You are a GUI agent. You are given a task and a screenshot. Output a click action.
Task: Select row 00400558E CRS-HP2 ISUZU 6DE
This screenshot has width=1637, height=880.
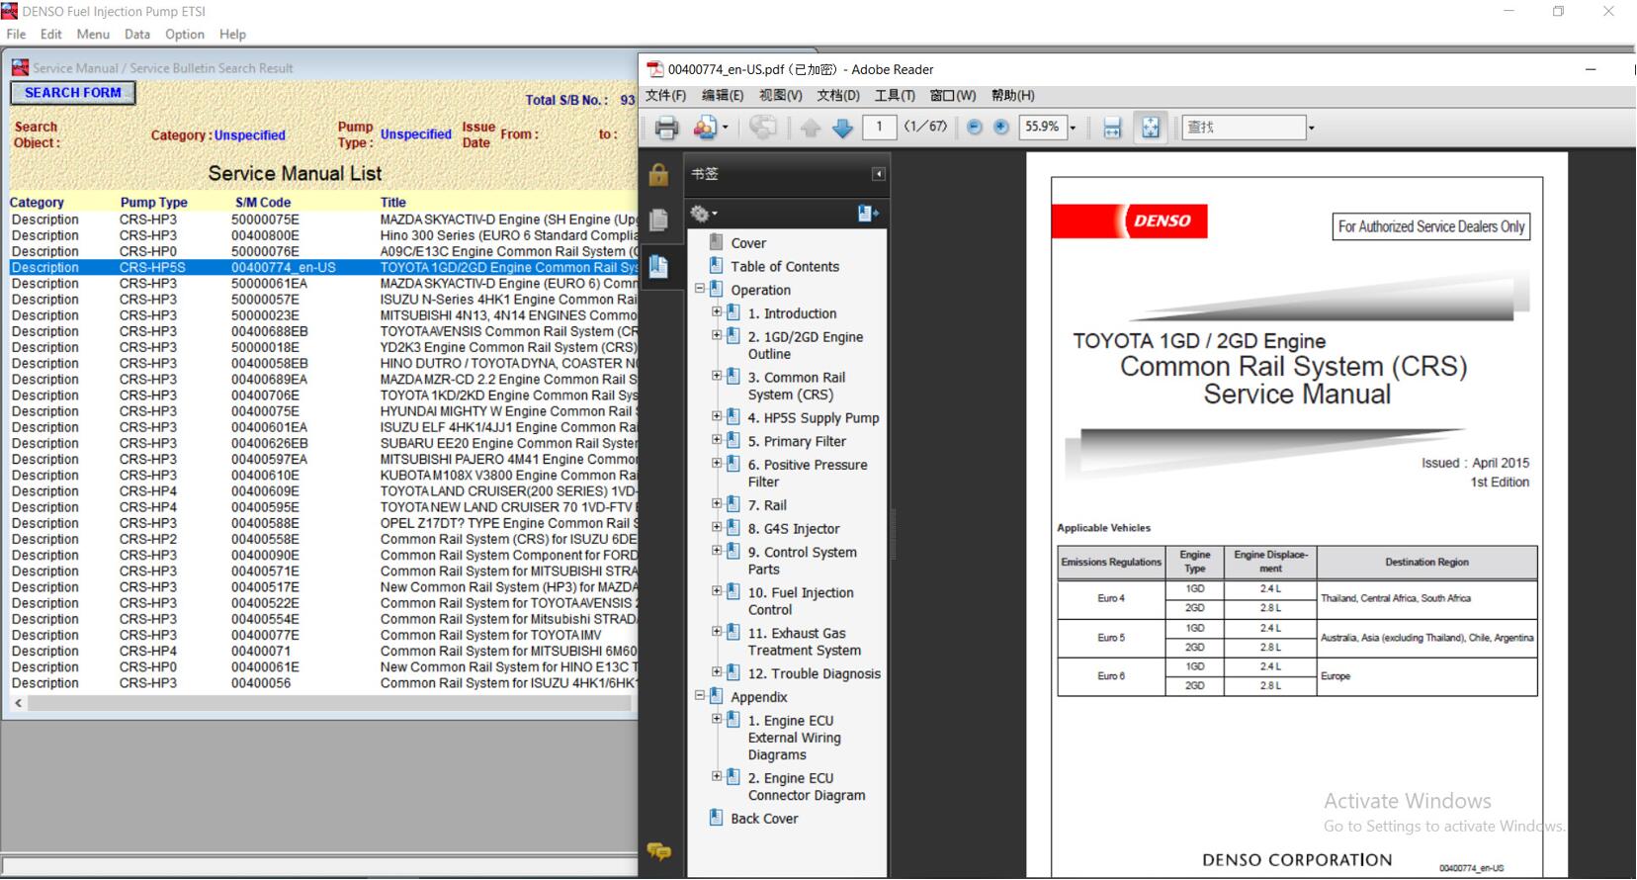tap(323, 539)
